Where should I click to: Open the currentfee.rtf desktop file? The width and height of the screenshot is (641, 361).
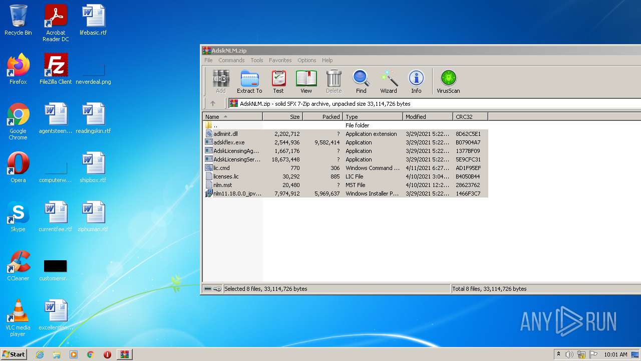[56, 217]
